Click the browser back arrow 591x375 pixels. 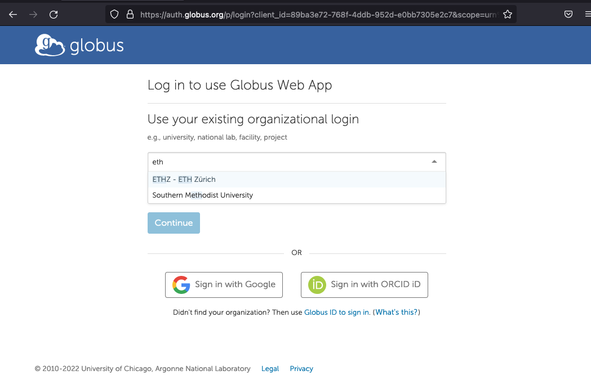pos(13,15)
